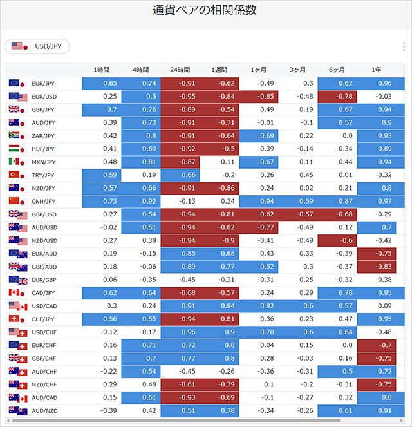
Task: Click the CNH/JPY 1年 cell showing 0.97
Action: [x=380, y=201]
